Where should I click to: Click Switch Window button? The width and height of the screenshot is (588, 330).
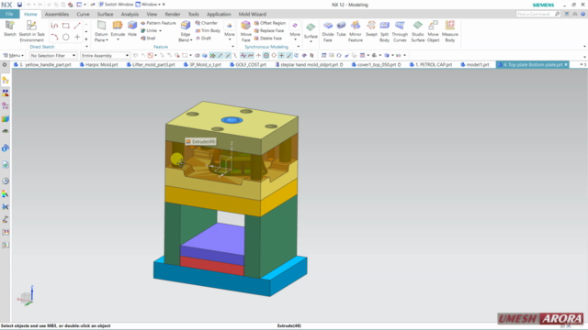pos(116,5)
